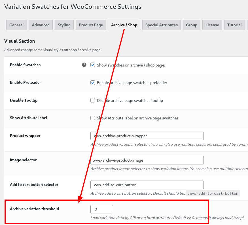248x225 pixels.
Task: Open the Enable Swatches help tooltip icon
Action: point(84,65)
